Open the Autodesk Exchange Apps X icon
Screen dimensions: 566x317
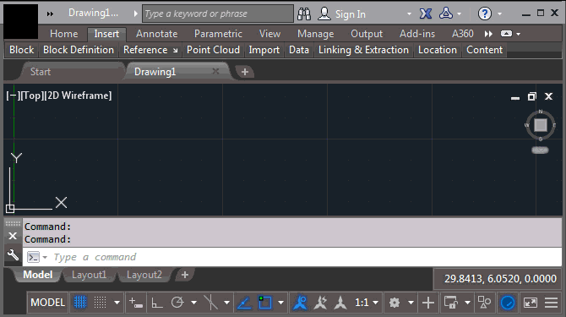tap(426, 14)
